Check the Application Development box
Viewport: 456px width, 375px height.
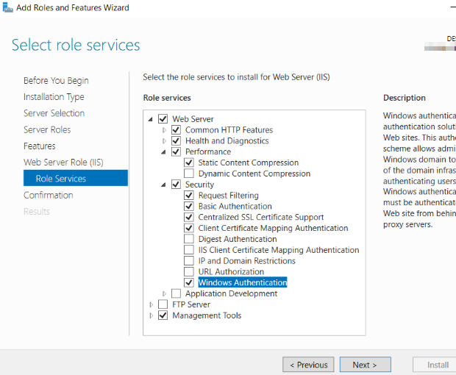176,293
